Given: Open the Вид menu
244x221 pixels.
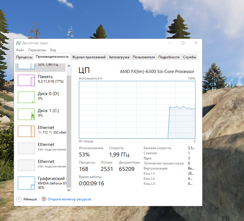Looking at the screenshot, I should tap(53, 50).
